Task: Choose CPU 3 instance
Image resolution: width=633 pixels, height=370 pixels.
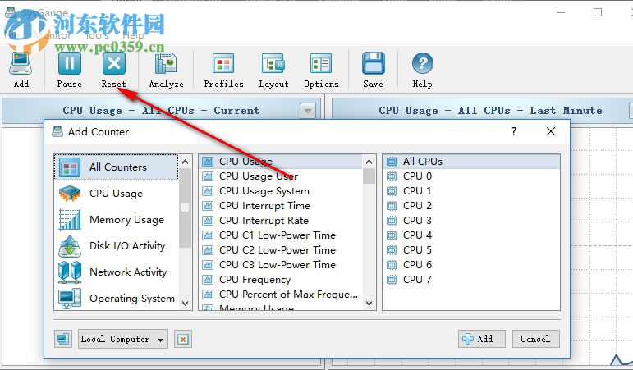Action: coord(471,221)
